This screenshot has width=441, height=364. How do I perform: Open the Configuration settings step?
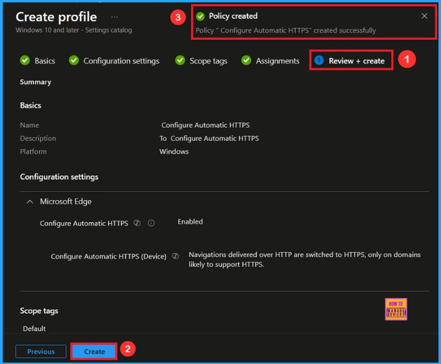[x=121, y=61]
